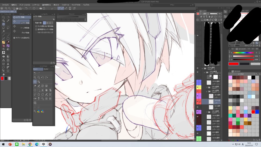
Task: Open the layer palette color dropdown arrow
Action: coord(201,14)
